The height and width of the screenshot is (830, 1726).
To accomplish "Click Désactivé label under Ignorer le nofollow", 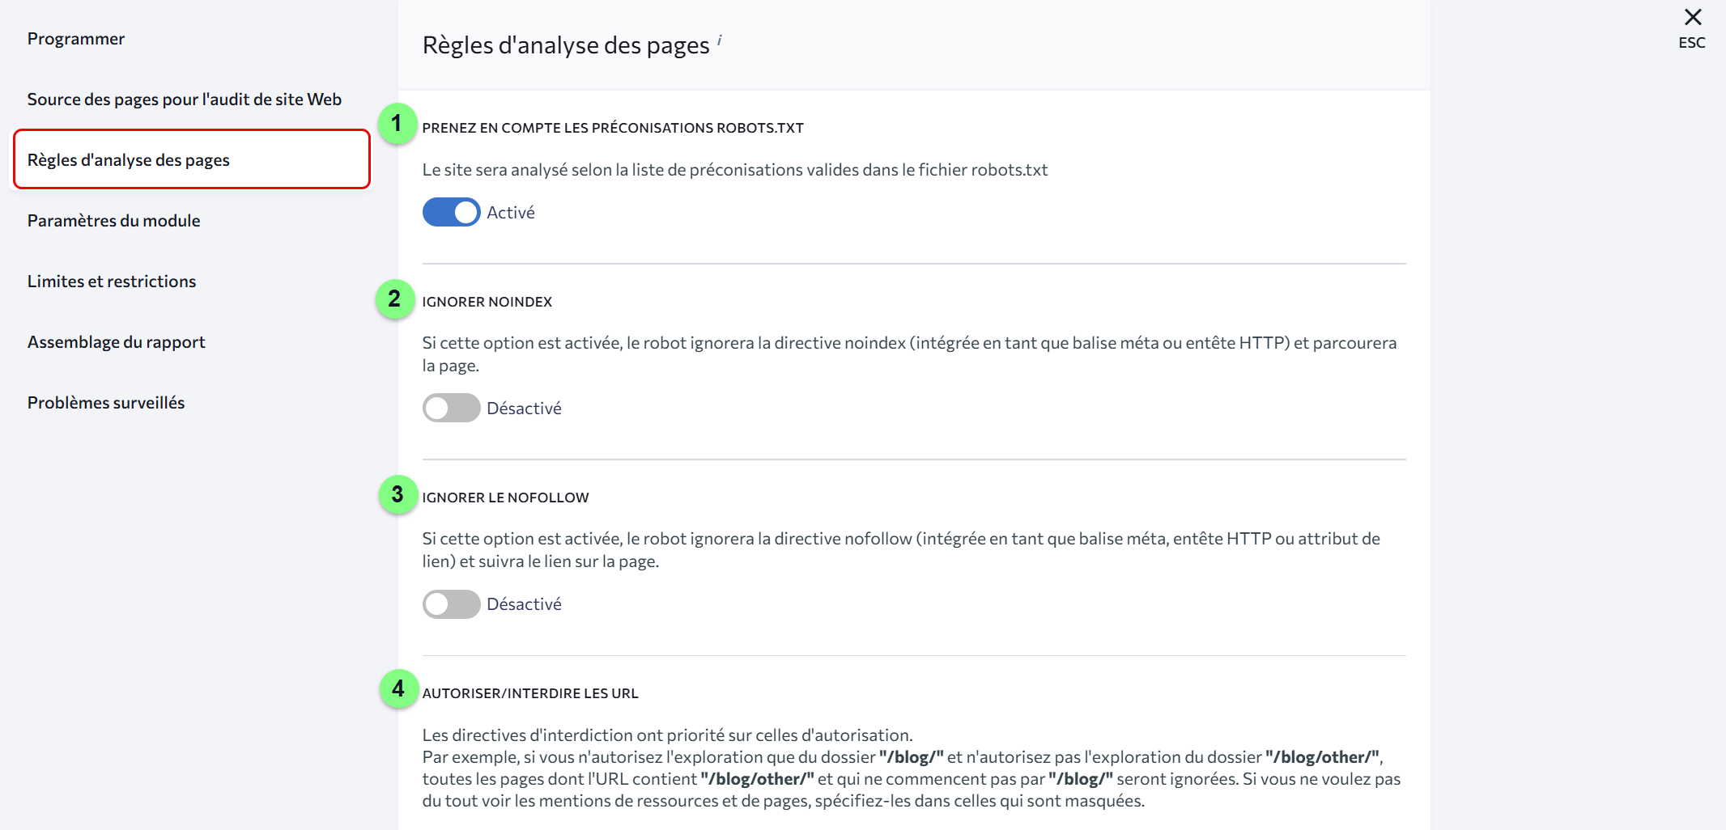I will [x=524, y=603].
